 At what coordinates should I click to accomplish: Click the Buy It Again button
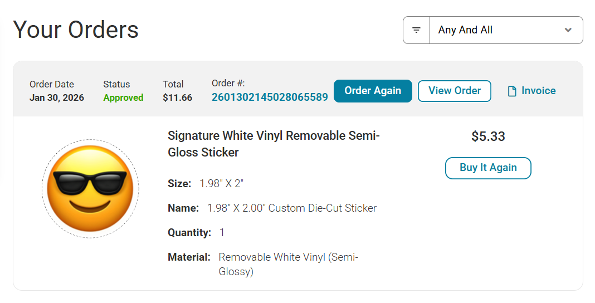[x=488, y=168]
